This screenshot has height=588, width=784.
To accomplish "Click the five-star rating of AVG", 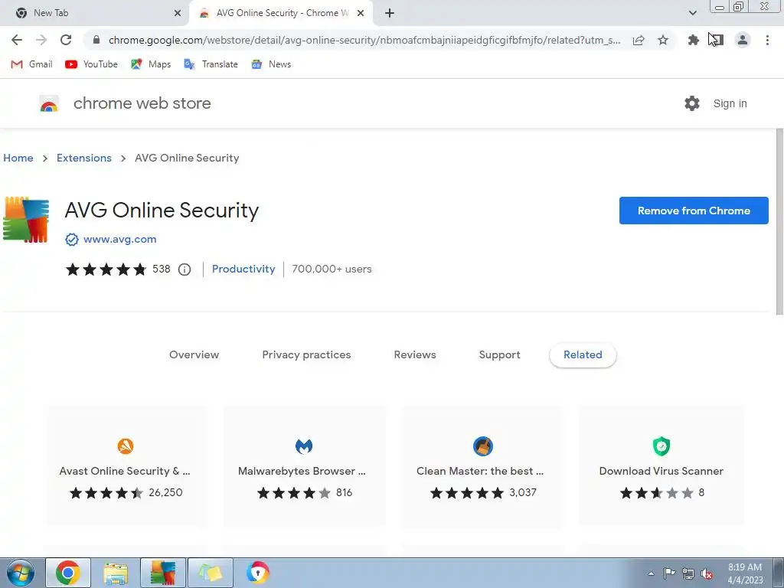I will tap(106, 269).
